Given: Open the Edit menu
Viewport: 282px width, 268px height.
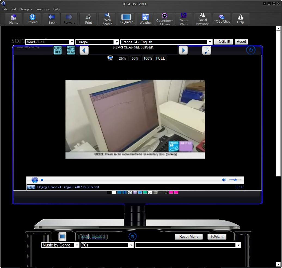Looking at the screenshot, I should click(x=13, y=9).
